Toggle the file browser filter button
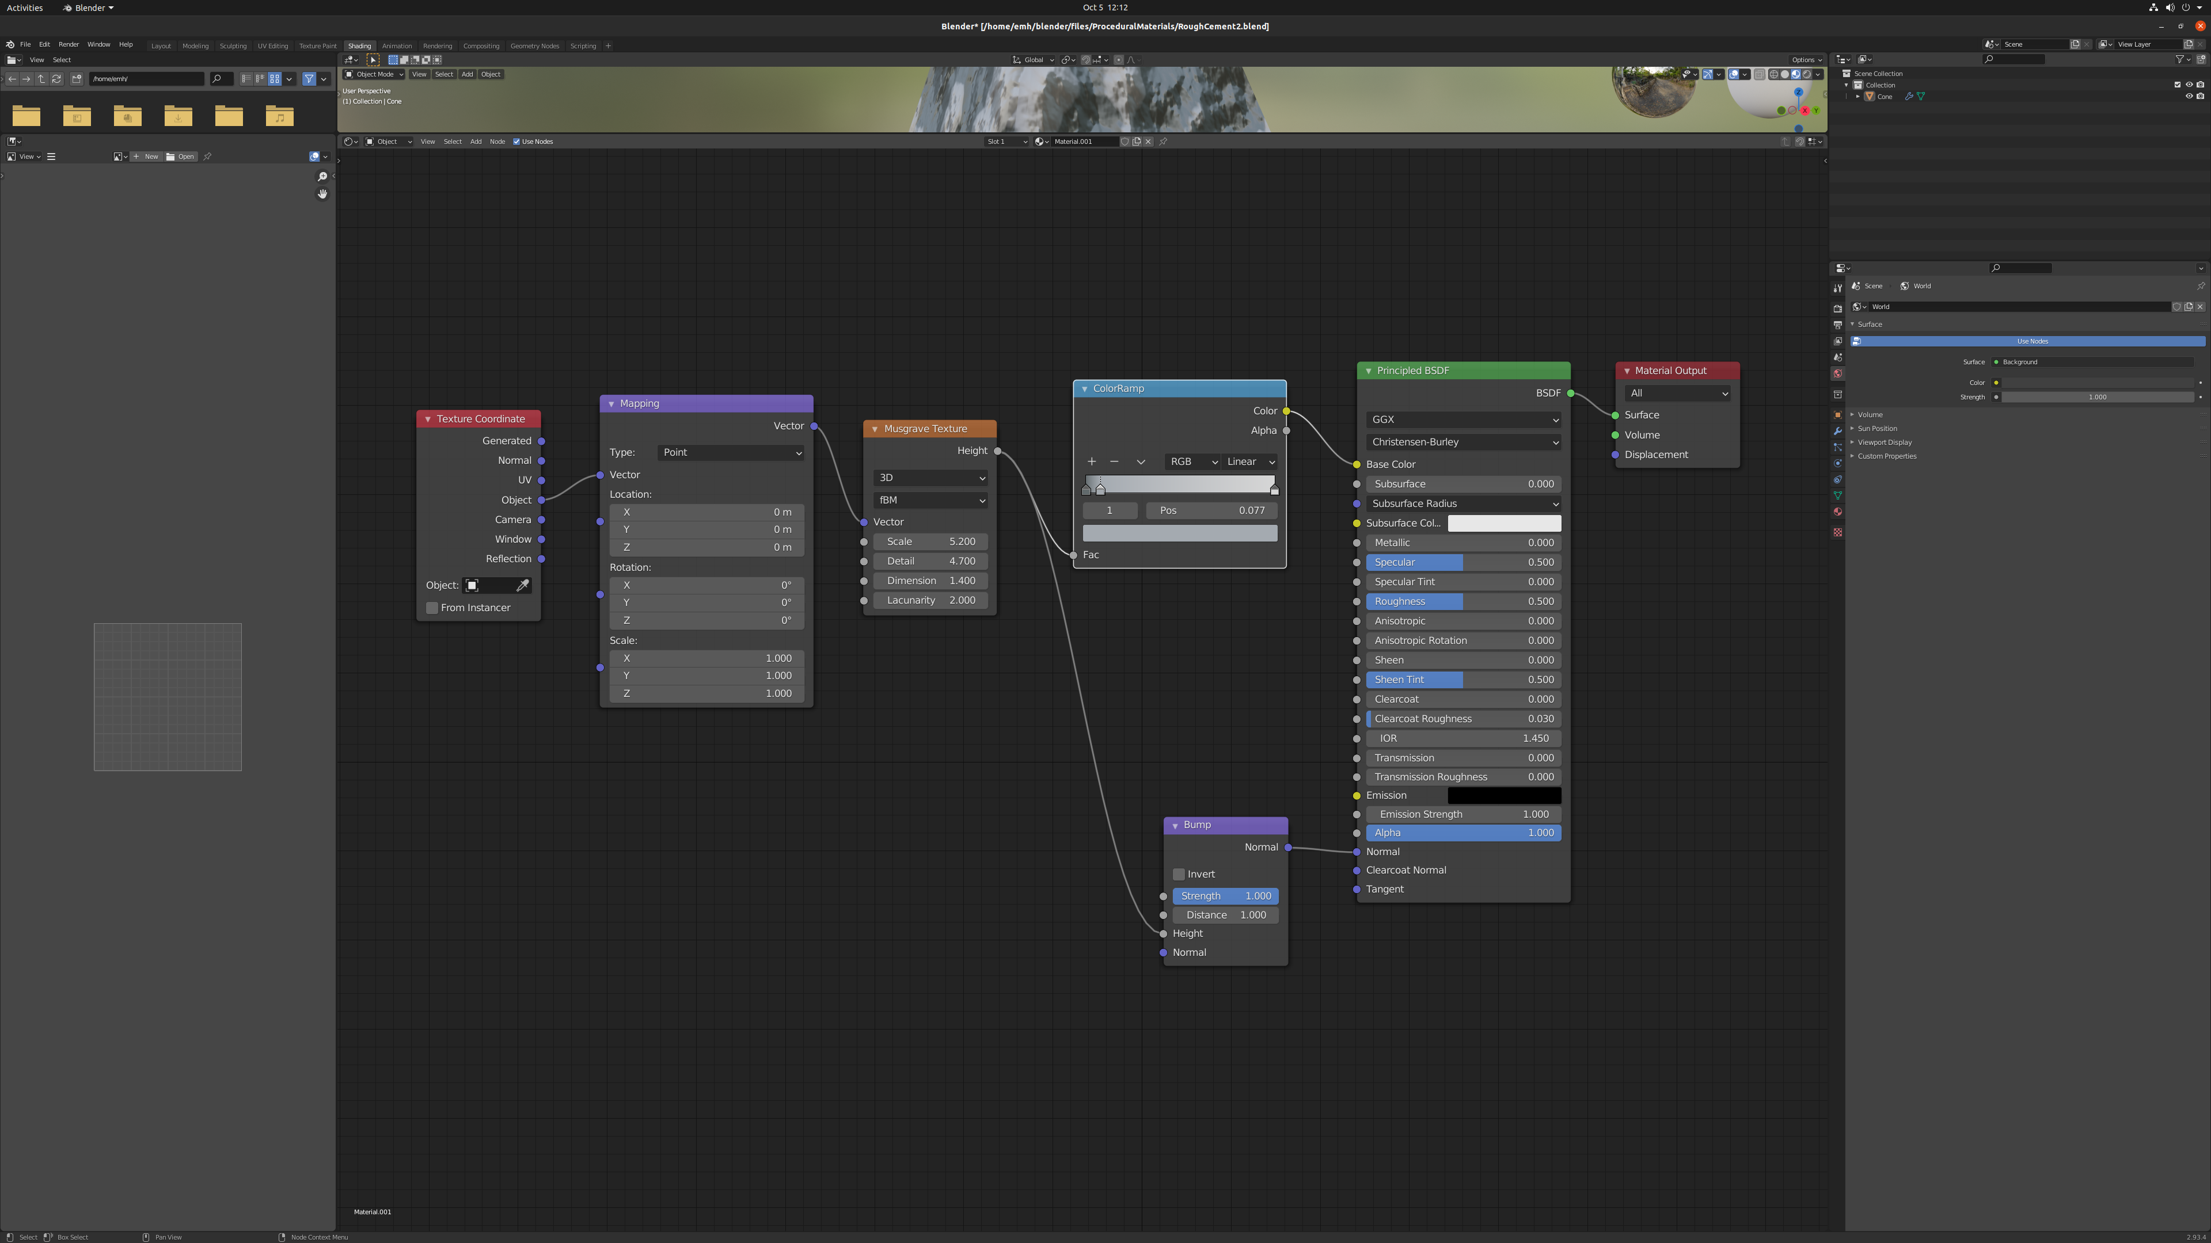 point(309,79)
